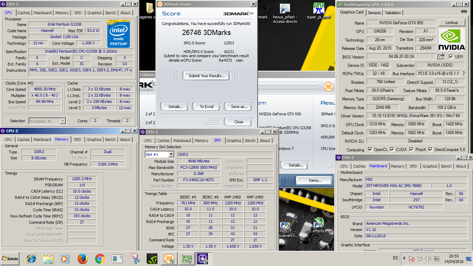Toggle the UEFI checkbox in GPU-Z

pyautogui.click(x=451, y=56)
